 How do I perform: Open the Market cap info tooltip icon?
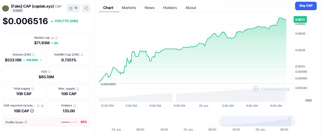(x=57, y=38)
